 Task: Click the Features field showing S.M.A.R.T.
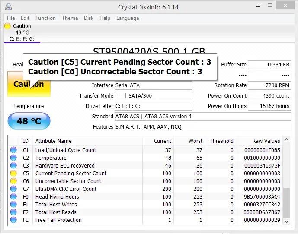203,127
